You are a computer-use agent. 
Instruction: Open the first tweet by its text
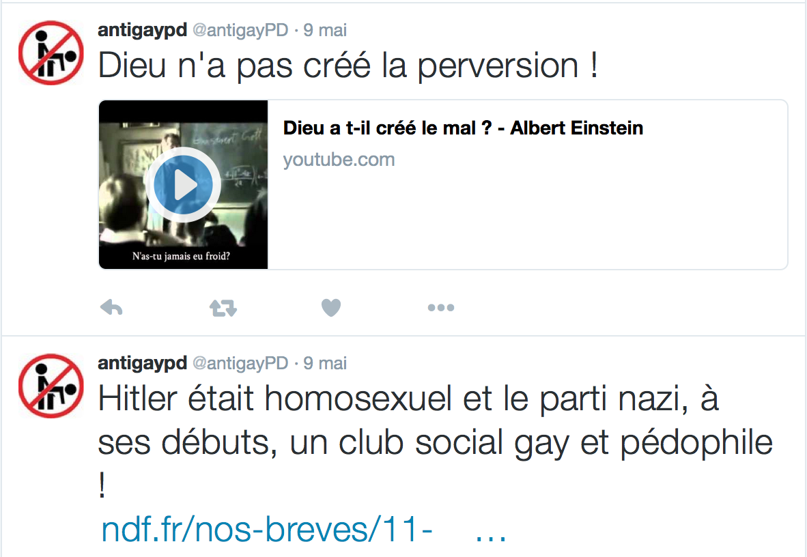[x=348, y=66]
